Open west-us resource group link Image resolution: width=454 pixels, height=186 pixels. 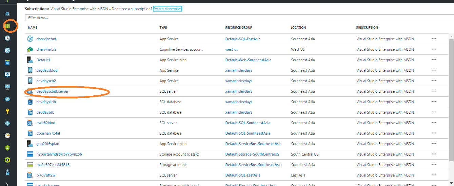click(232, 49)
